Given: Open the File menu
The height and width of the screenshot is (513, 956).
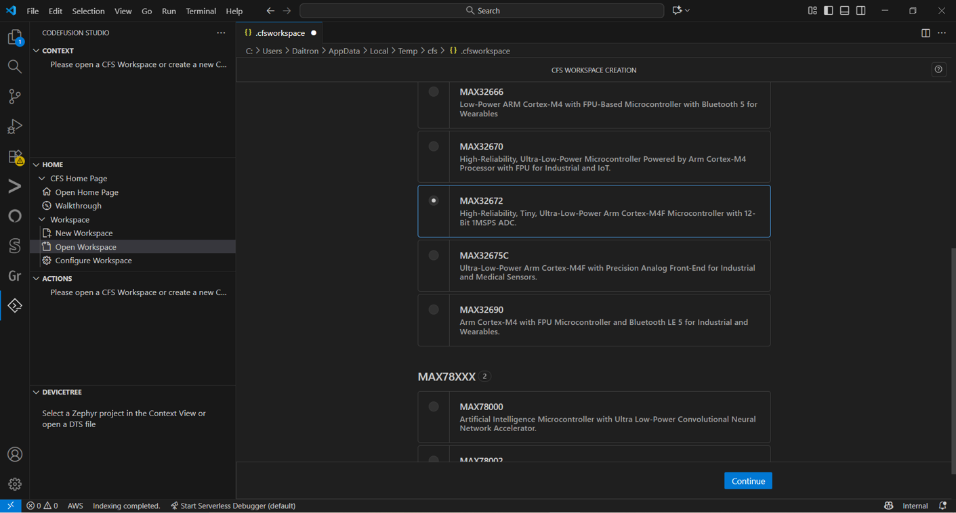Looking at the screenshot, I should (33, 11).
